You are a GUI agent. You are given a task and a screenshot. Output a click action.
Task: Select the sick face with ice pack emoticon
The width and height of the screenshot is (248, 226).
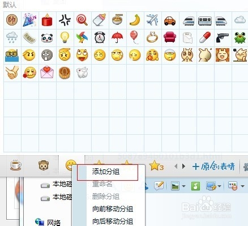(170, 55)
